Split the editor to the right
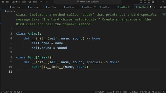This screenshot has width=166, height=93. tap(164, 7)
